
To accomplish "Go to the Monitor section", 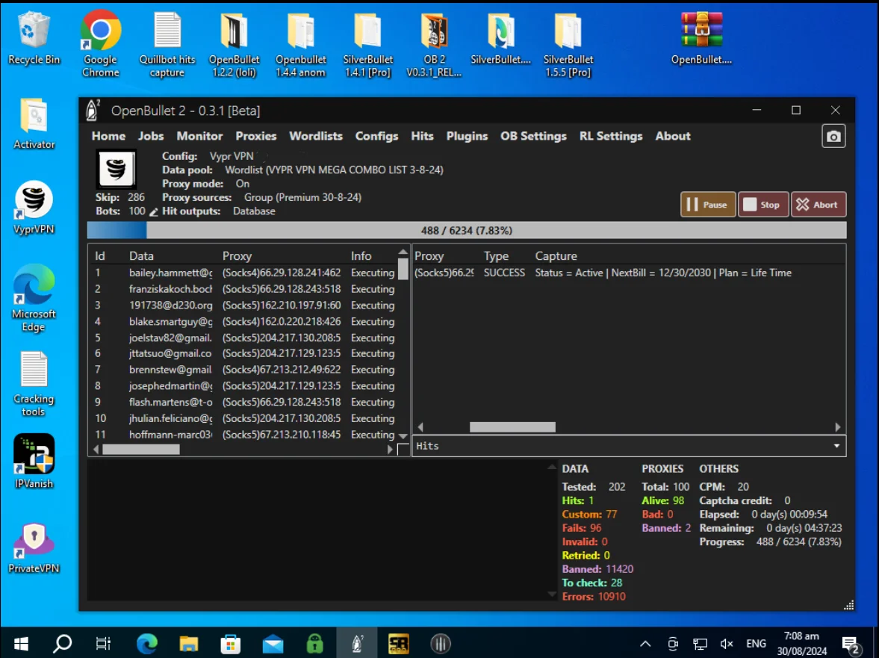I will (x=199, y=136).
